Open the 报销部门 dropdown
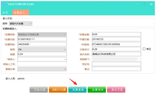The image size is (156, 96). coord(116,59)
